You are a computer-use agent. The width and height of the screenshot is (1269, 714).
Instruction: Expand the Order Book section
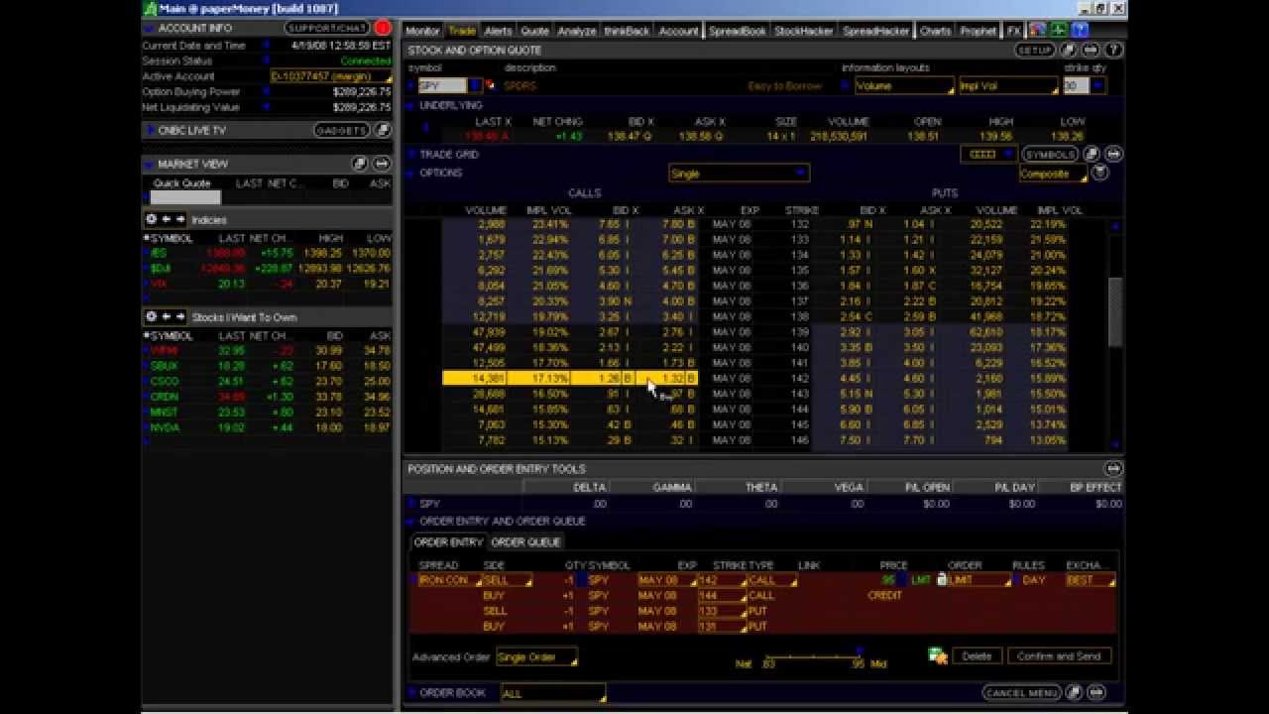pyautogui.click(x=410, y=692)
